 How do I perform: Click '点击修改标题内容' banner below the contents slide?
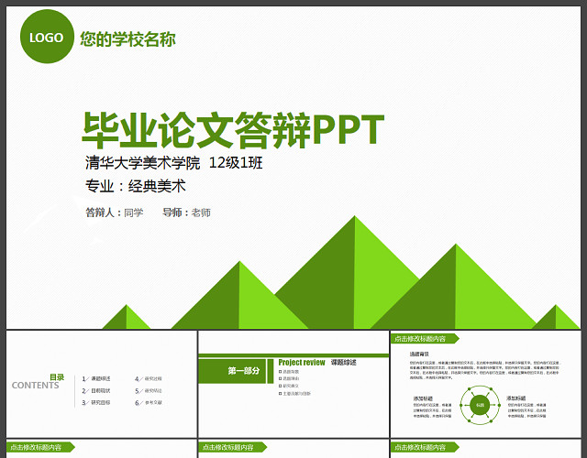click(x=40, y=447)
